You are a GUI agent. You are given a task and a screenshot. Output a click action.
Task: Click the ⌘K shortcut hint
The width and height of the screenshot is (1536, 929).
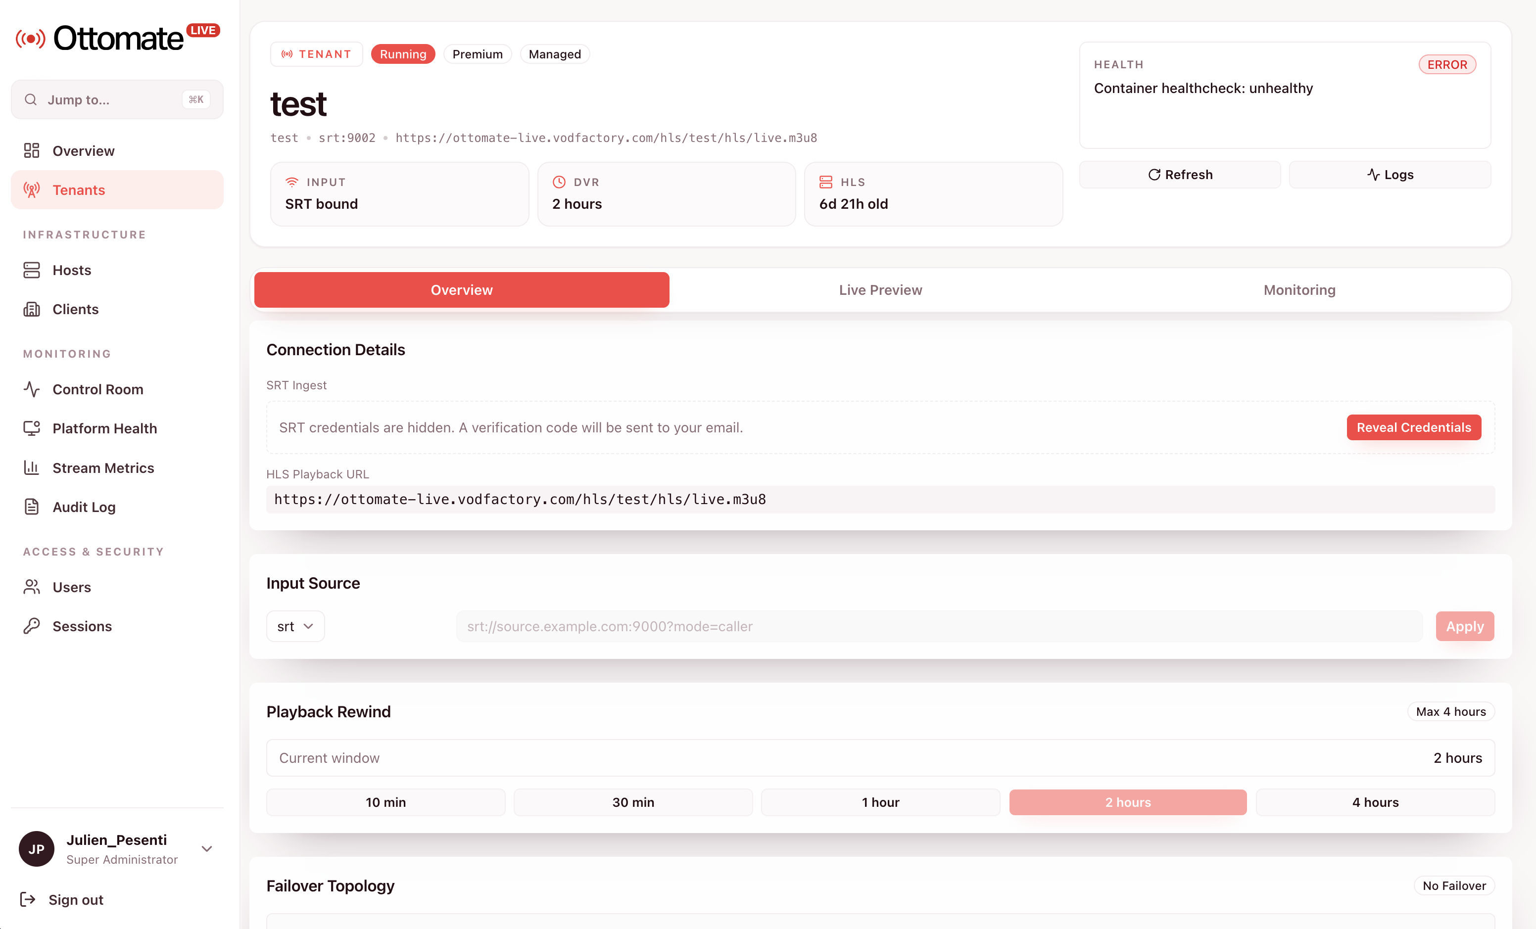pos(196,100)
